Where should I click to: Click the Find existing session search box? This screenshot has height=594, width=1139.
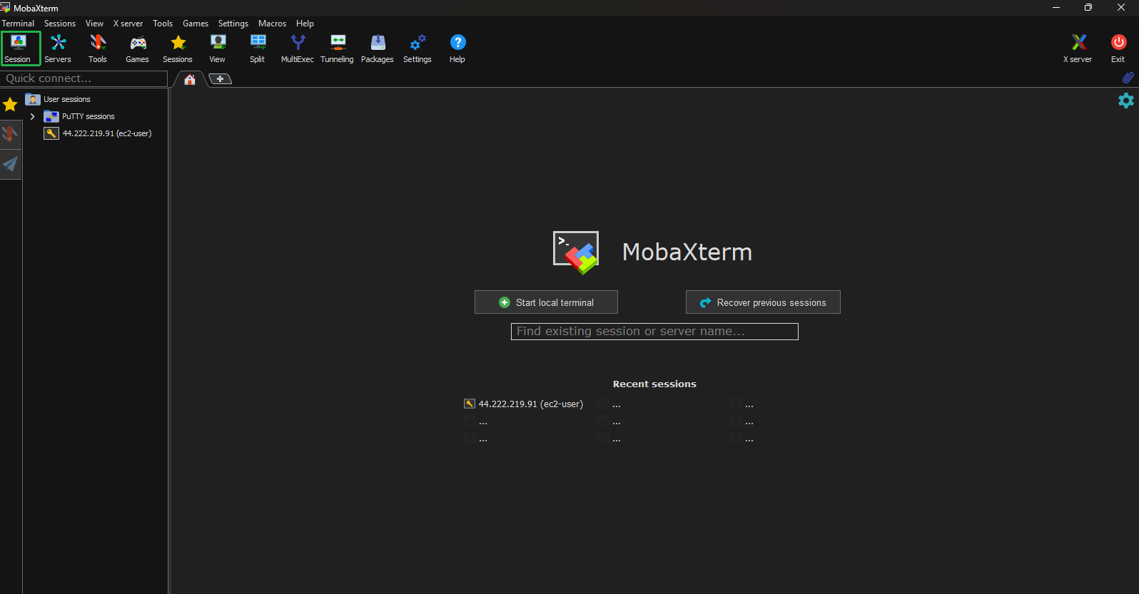pyautogui.click(x=654, y=332)
